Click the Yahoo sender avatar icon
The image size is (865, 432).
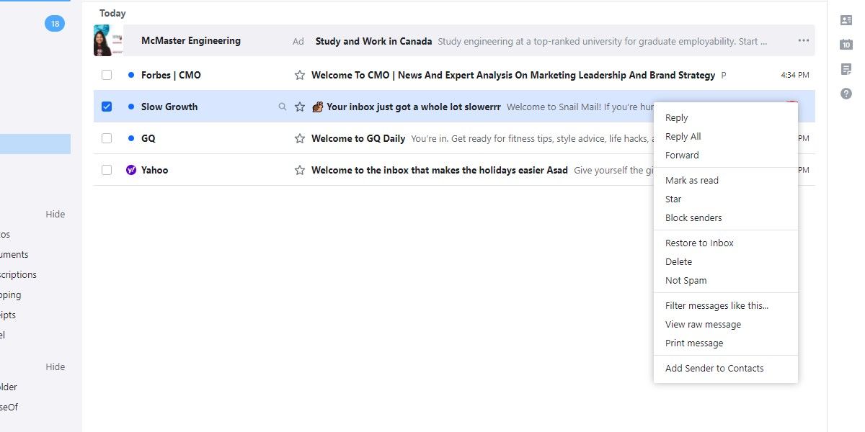[x=130, y=170]
